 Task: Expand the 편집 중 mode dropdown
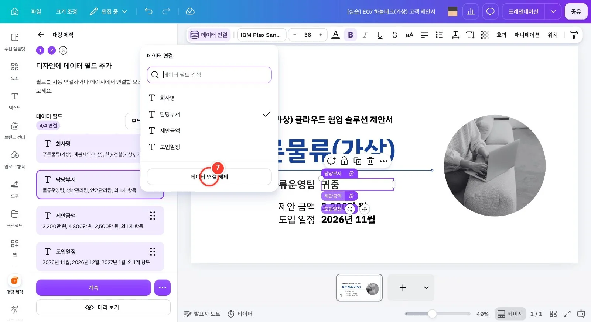pyautogui.click(x=109, y=11)
